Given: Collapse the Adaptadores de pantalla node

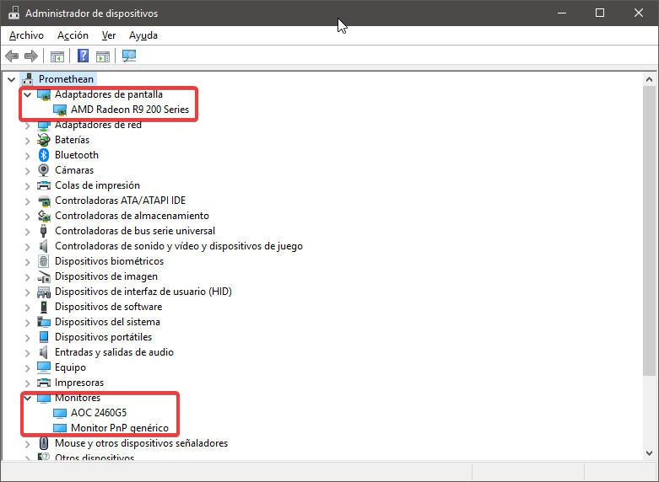Looking at the screenshot, I should pyautogui.click(x=28, y=94).
